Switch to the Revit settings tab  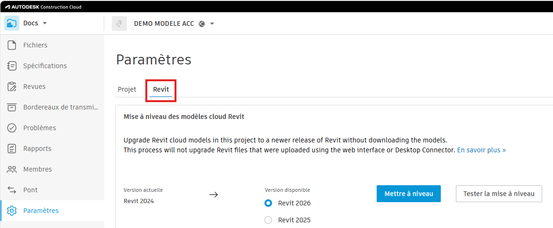(161, 89)
